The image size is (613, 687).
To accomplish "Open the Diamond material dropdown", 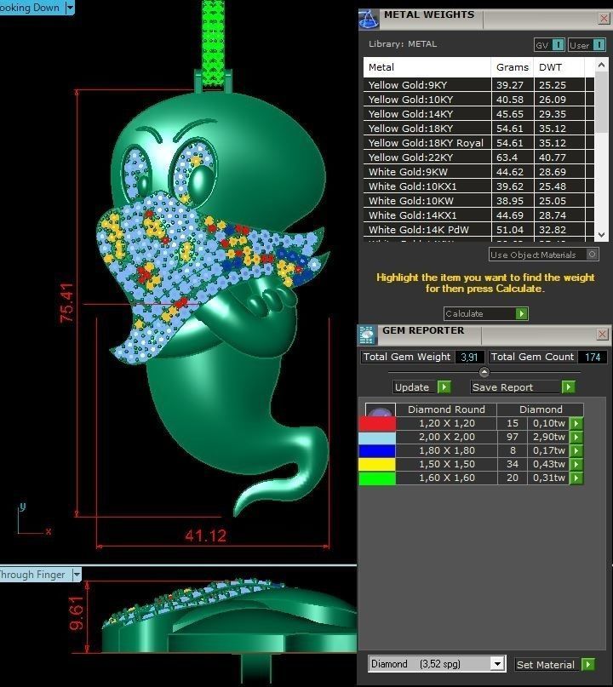I will (x=497, y=664).
